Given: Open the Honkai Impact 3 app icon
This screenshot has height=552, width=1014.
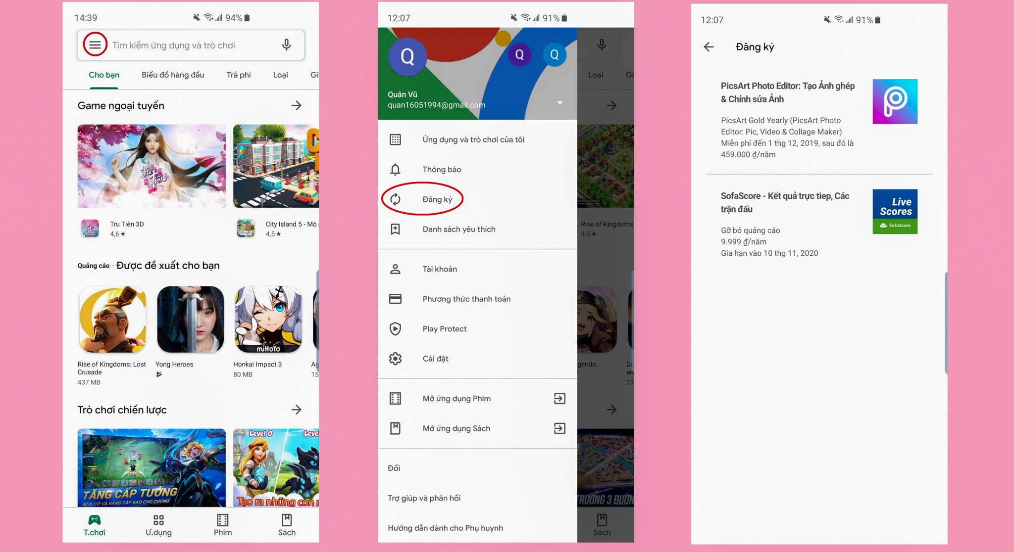Looking at the screenshot, I should [x=268, y=320].
